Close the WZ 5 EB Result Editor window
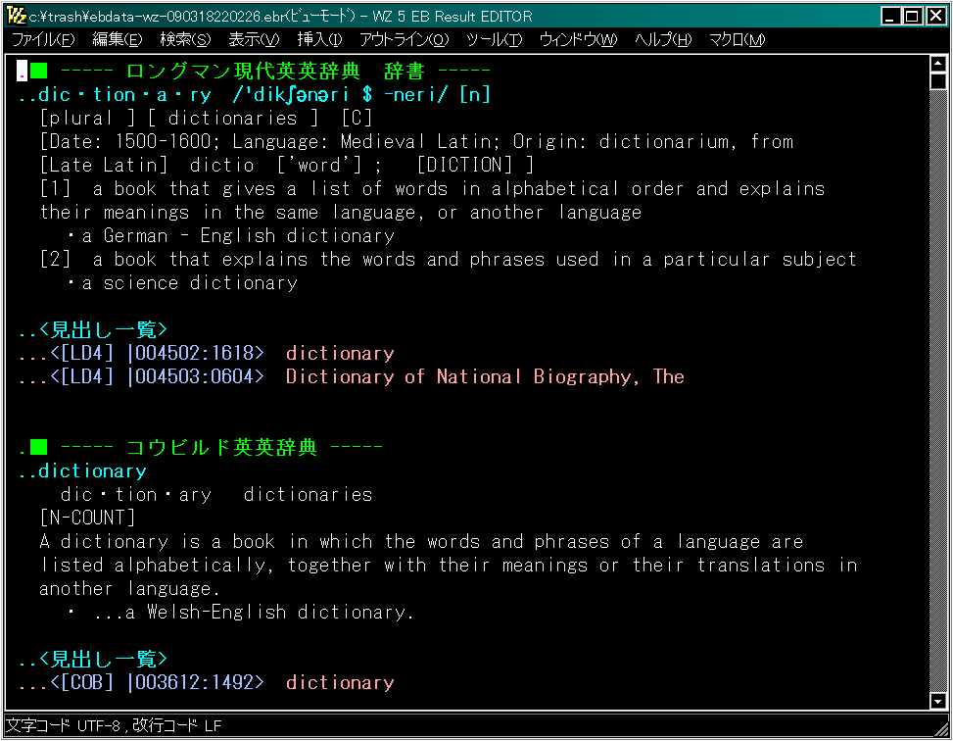Viewport: 953px width, 741px height. point(935,16)
